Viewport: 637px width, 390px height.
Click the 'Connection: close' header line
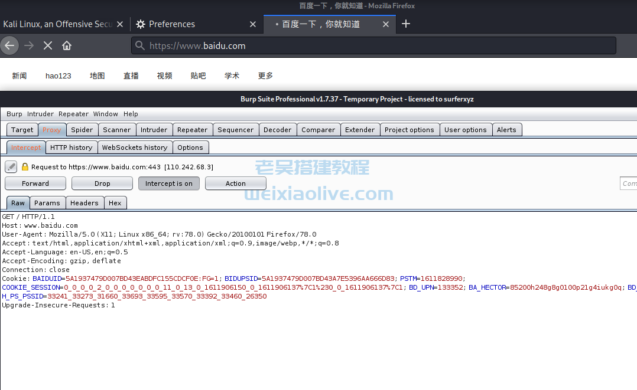coord(35,270)
